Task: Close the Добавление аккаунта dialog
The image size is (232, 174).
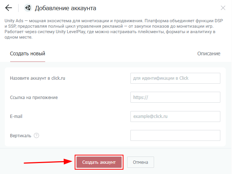Action: tap(223, 8)
